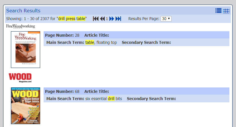Click the Fine Woodworking logo

[x=21, y=26]
